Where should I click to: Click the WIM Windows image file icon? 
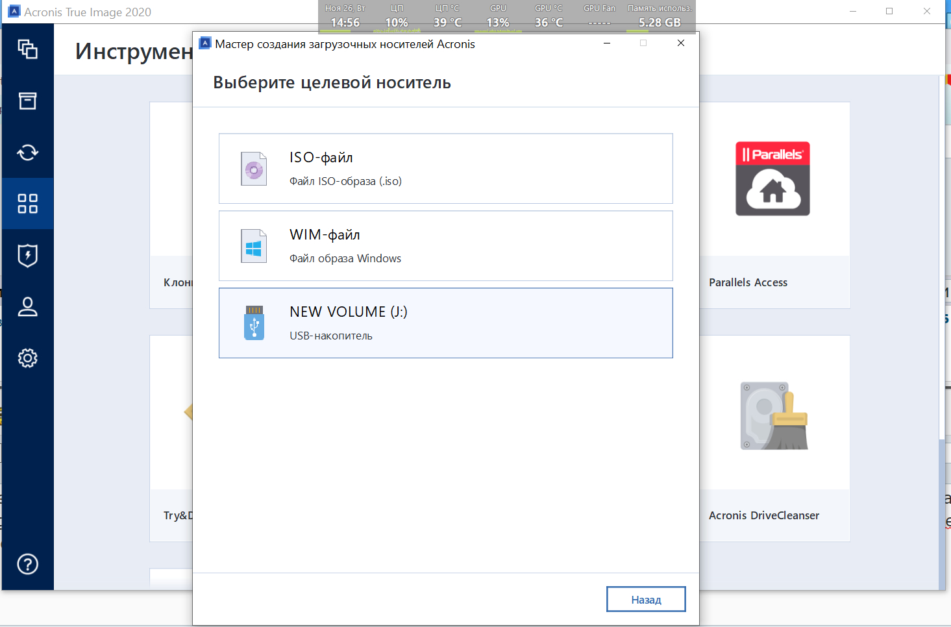click(x=254, y=246)
